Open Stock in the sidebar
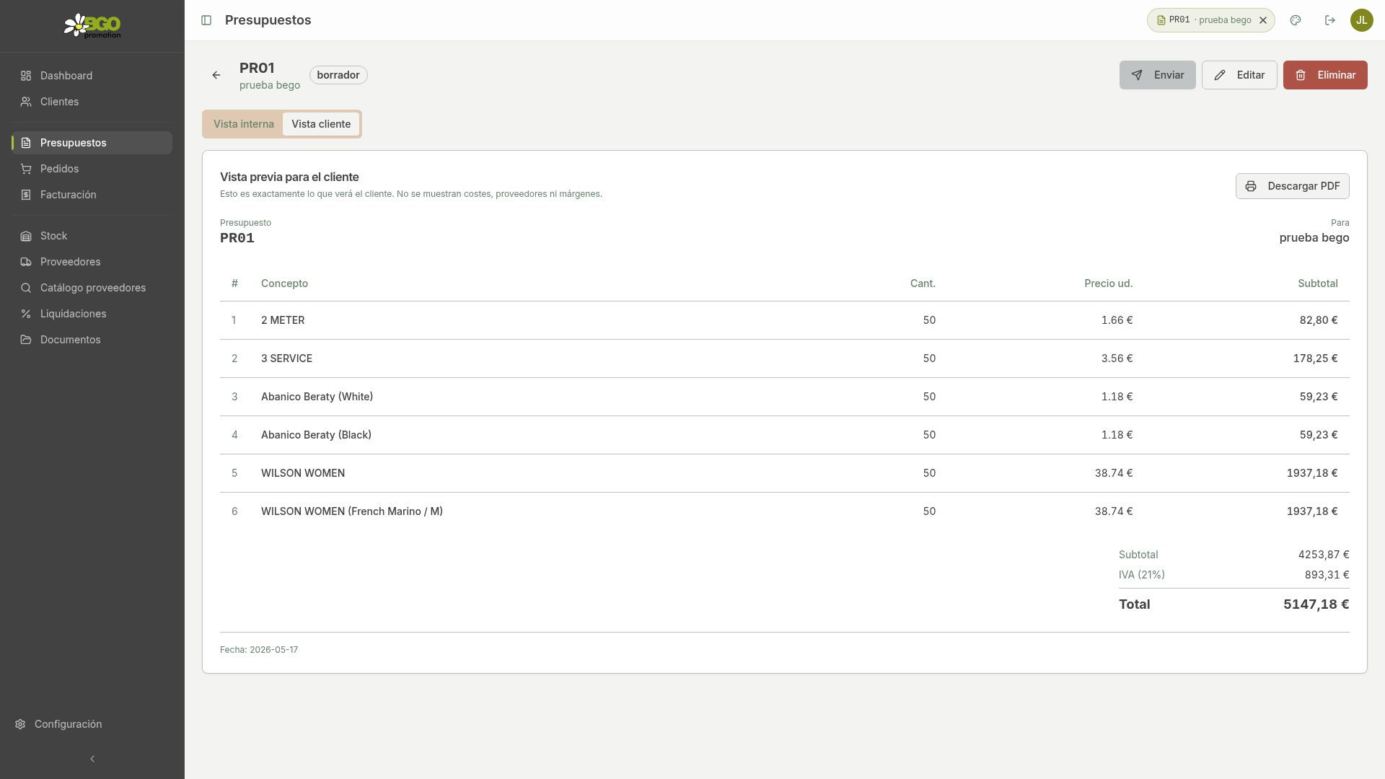This screenshot has height=779, width=1385. click(x=92, y=236)
